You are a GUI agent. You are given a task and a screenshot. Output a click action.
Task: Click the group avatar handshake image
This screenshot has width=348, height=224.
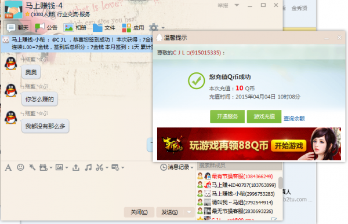pos(13,9)
